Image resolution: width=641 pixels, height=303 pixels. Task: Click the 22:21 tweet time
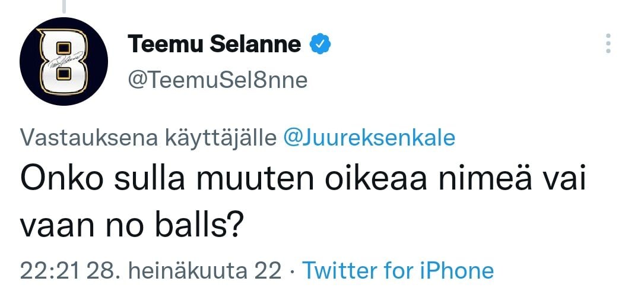pyautogui.click(x=50, y=271)
